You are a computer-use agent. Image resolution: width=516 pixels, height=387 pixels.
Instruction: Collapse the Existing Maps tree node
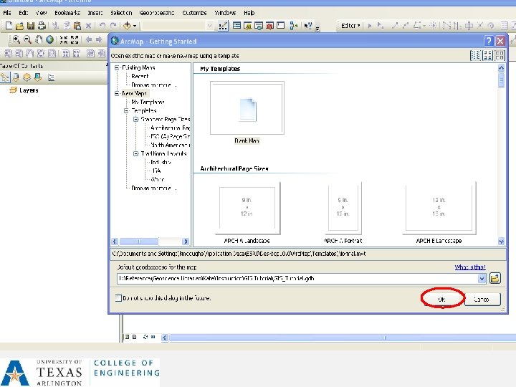[x=117, y=68]
